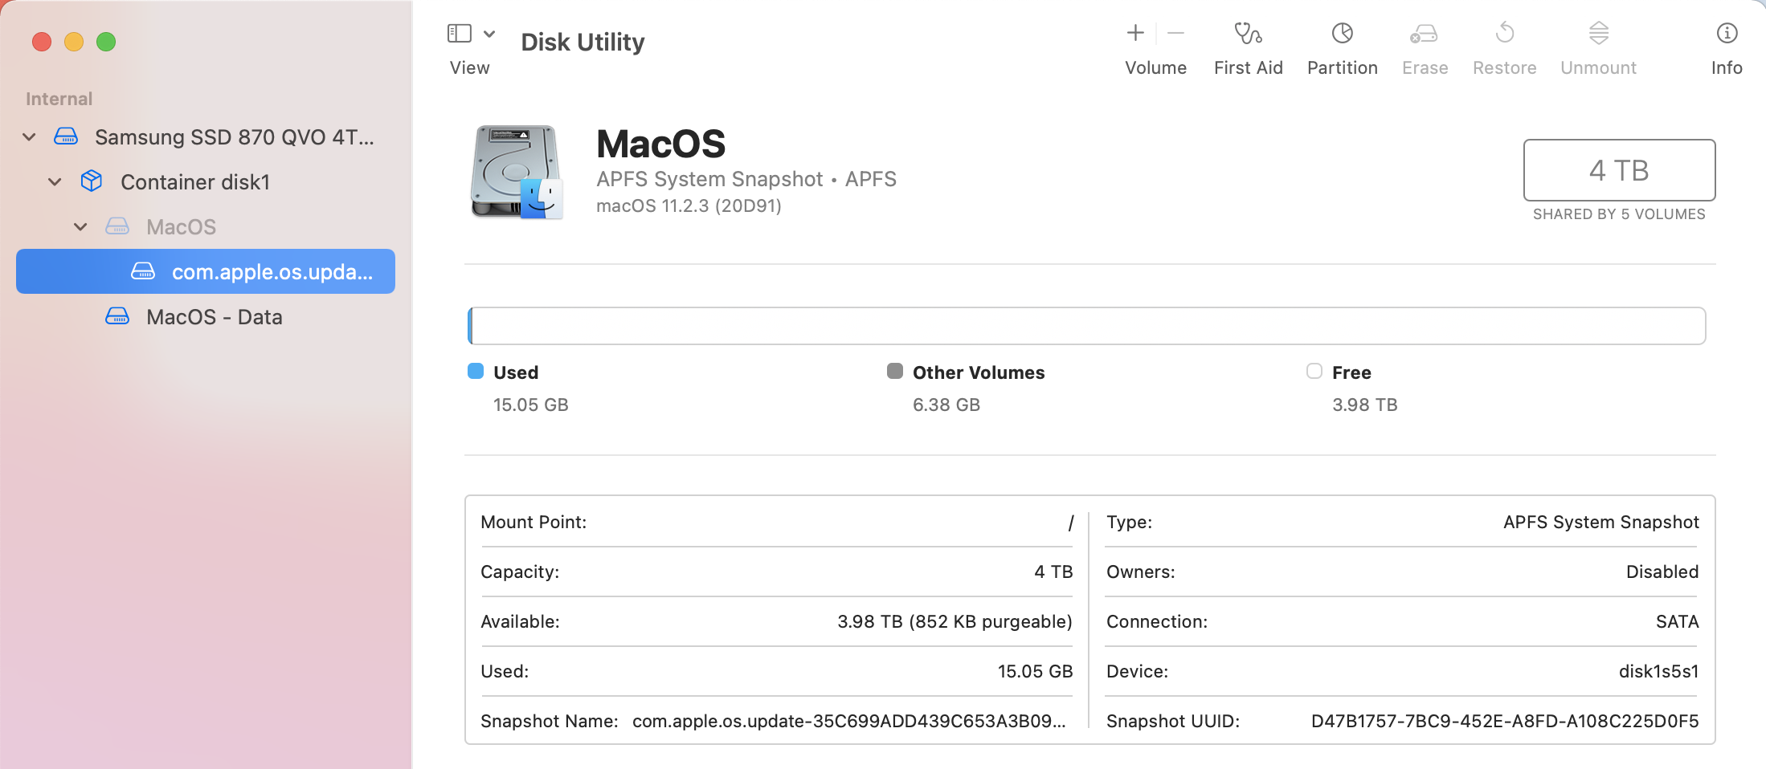The image size is (1766, 769).
Task: Select Samsung SSD 870 QVO 4T... row
Action: 206,137
